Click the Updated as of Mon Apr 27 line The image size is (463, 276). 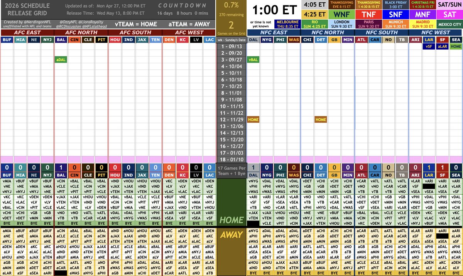[x=105, y=6]
